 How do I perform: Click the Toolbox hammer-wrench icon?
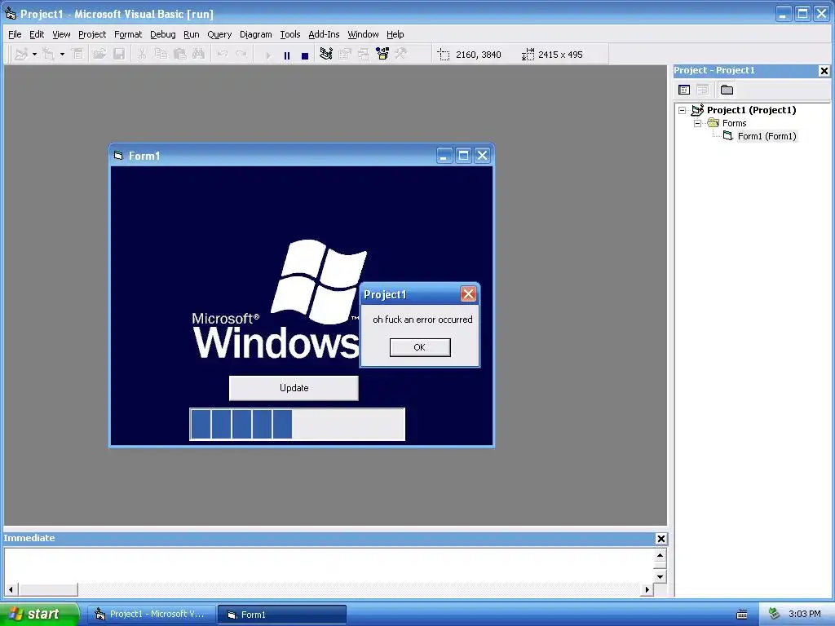tap(401, 55)
